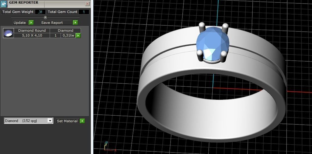Click the Total Gem Weight value field
The image size is (312, 154).
pyautogui.click(x=40, y=12)
